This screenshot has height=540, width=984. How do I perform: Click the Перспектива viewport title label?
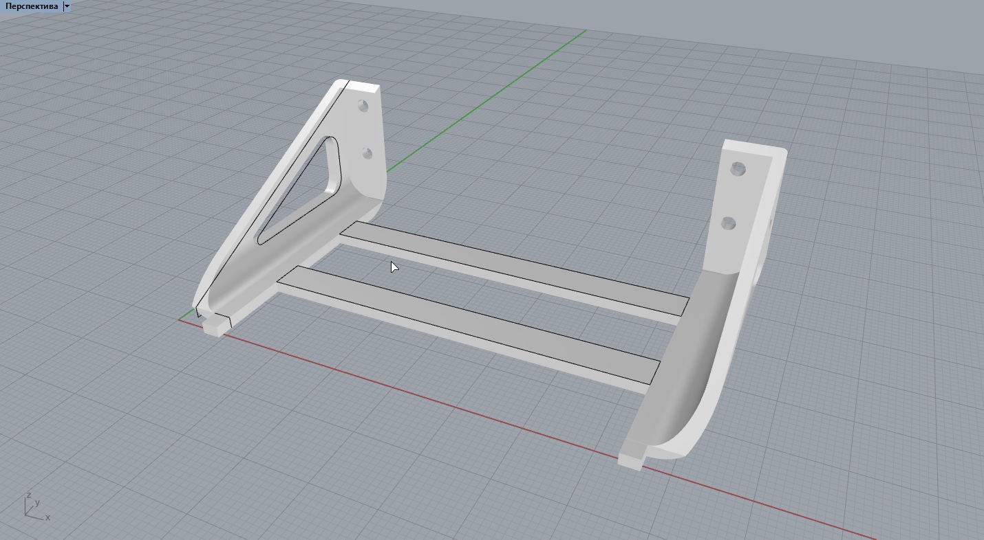(x=32, y=6)
